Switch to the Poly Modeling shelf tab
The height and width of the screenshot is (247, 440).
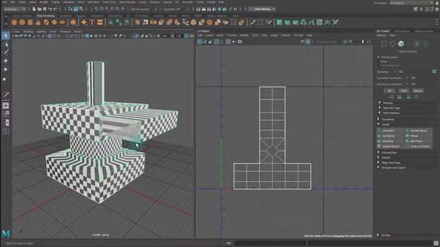46,16
